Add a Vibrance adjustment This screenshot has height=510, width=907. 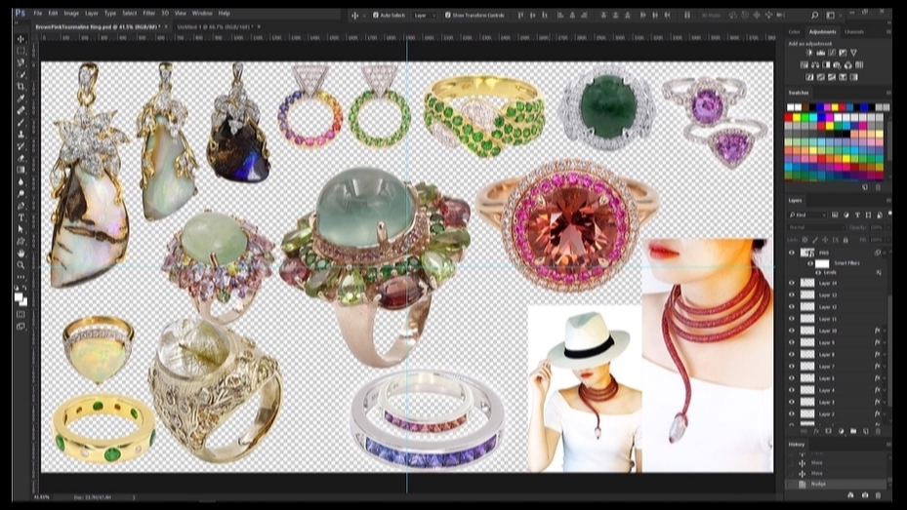pyautogui.click(x=853, y=53)
